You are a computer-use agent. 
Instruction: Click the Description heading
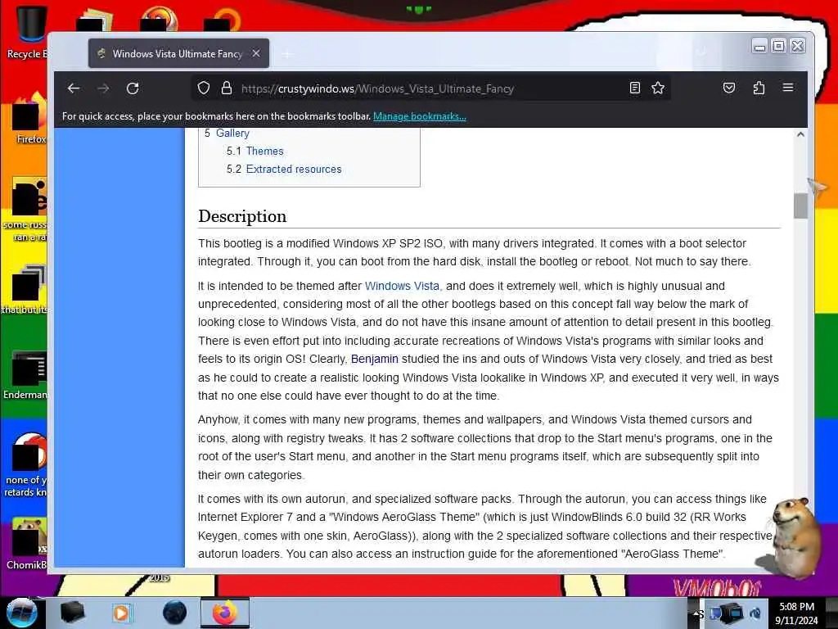coord(242,216)
